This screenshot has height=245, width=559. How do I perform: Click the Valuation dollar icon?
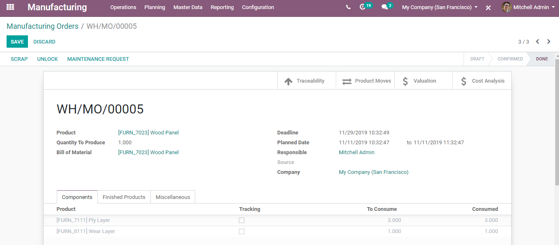(x=405, y=81)
